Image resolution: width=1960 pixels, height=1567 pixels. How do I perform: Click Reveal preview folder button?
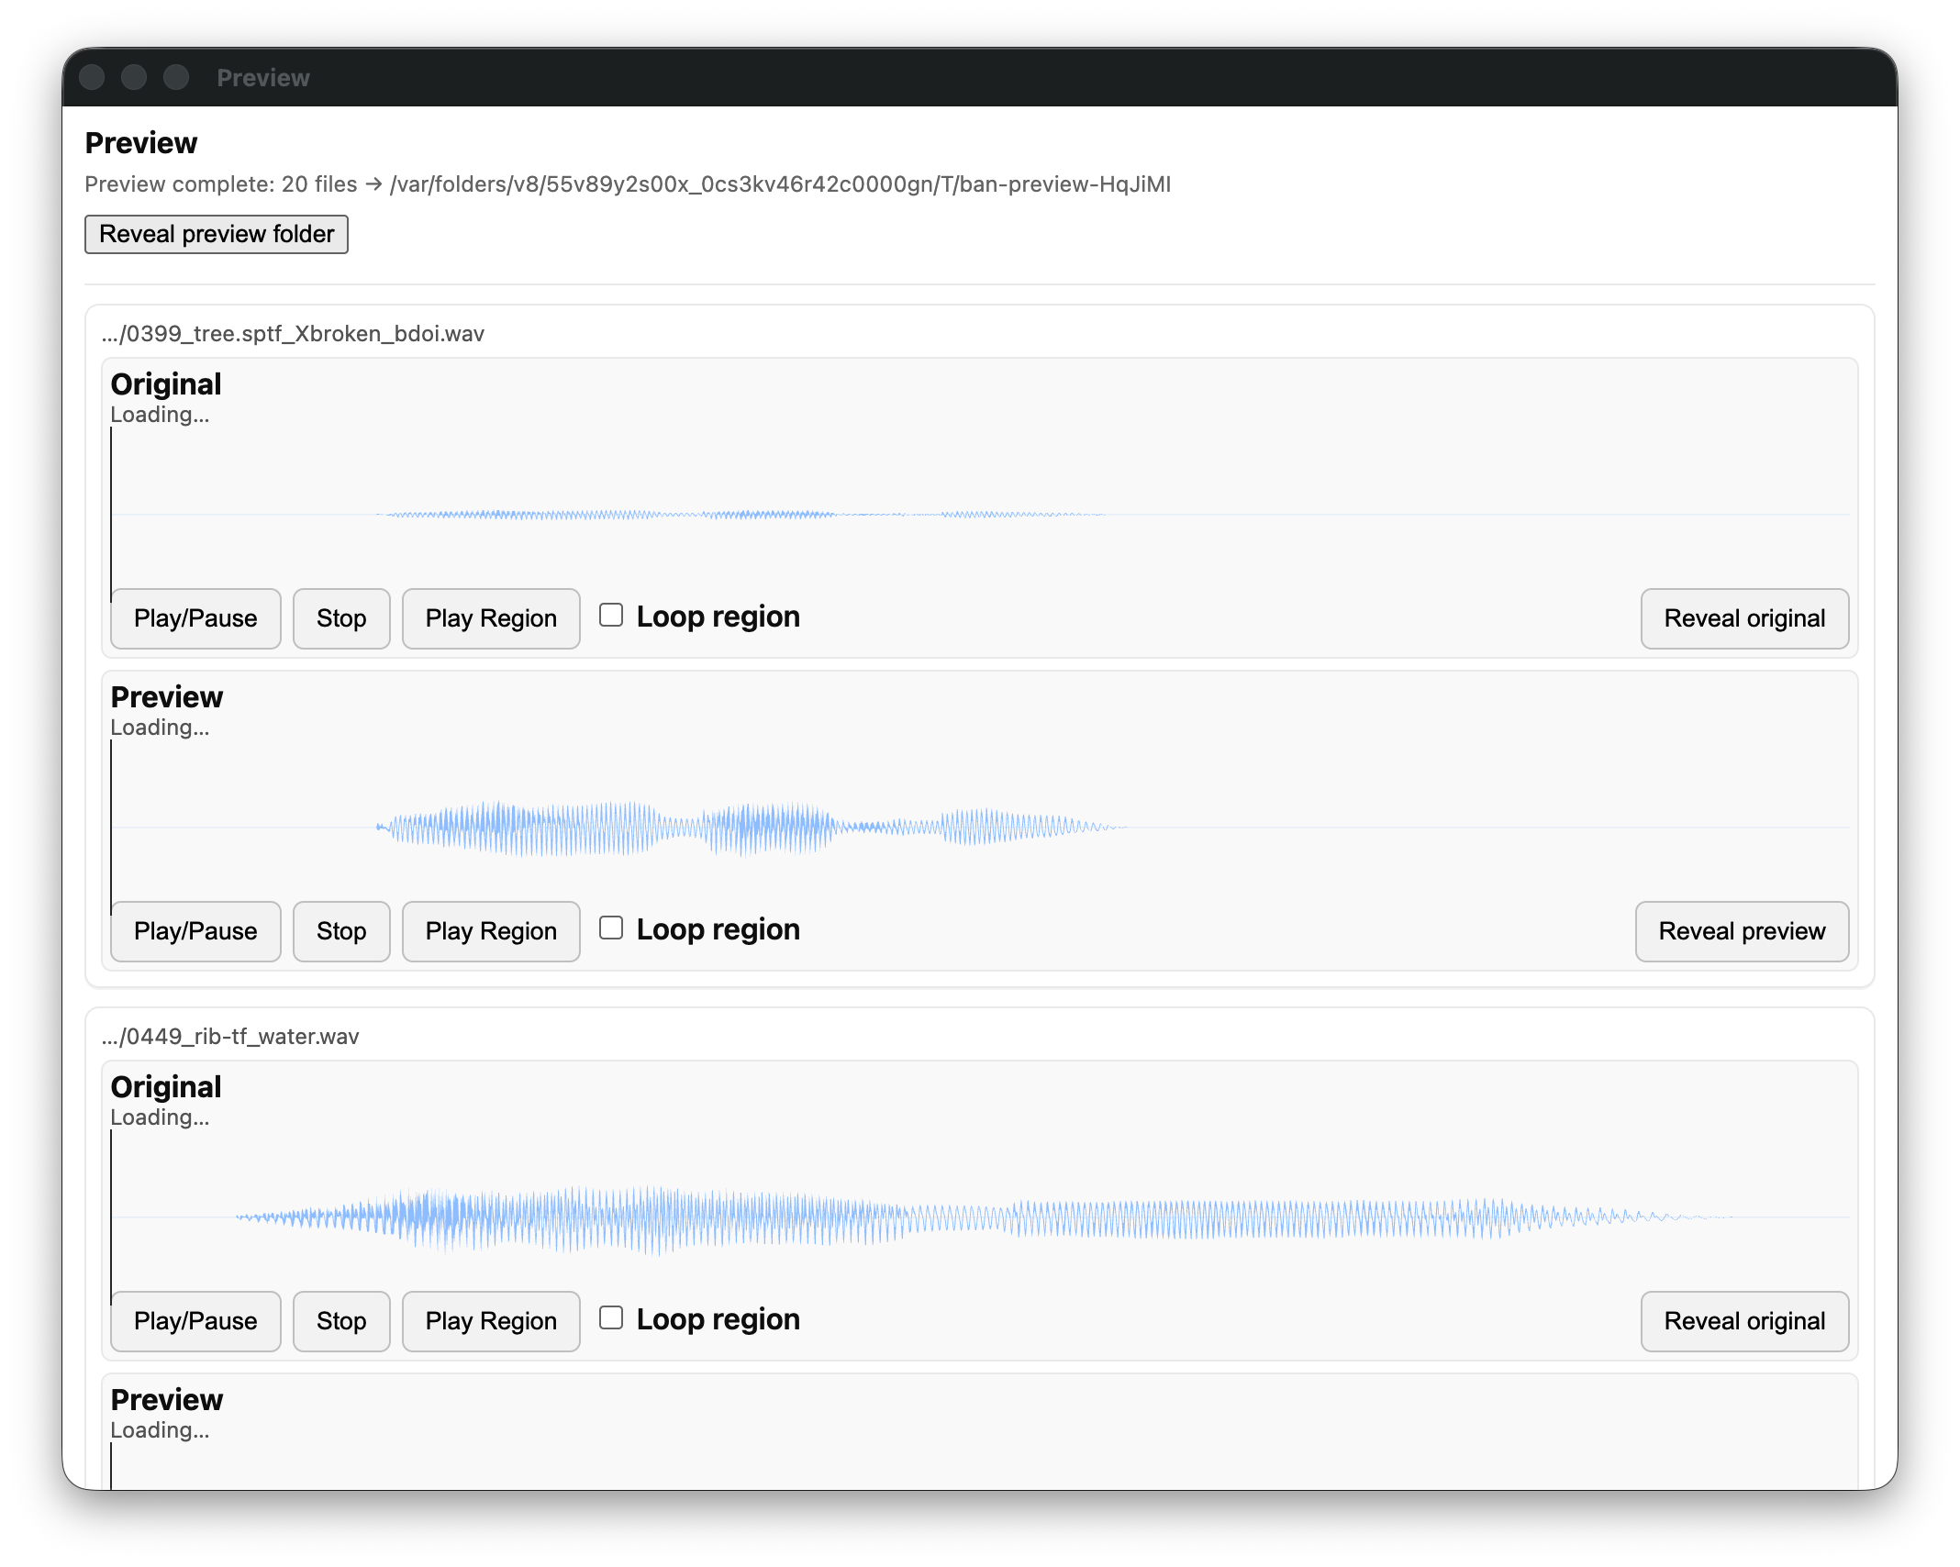pyautogui.click(x=216, y=234)
